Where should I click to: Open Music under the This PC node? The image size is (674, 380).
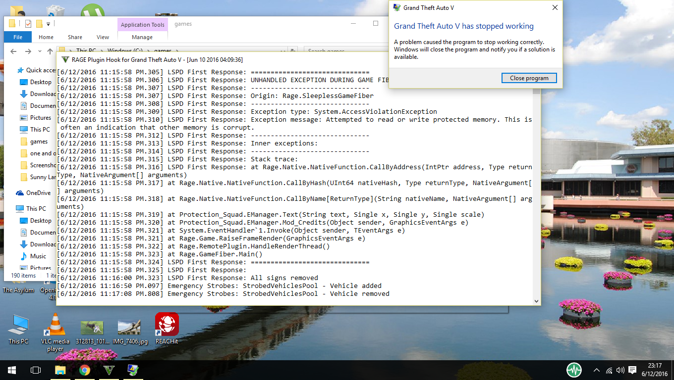pos(33,256)
